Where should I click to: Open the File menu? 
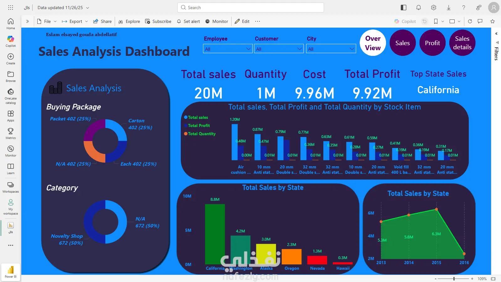pos(47,21)
